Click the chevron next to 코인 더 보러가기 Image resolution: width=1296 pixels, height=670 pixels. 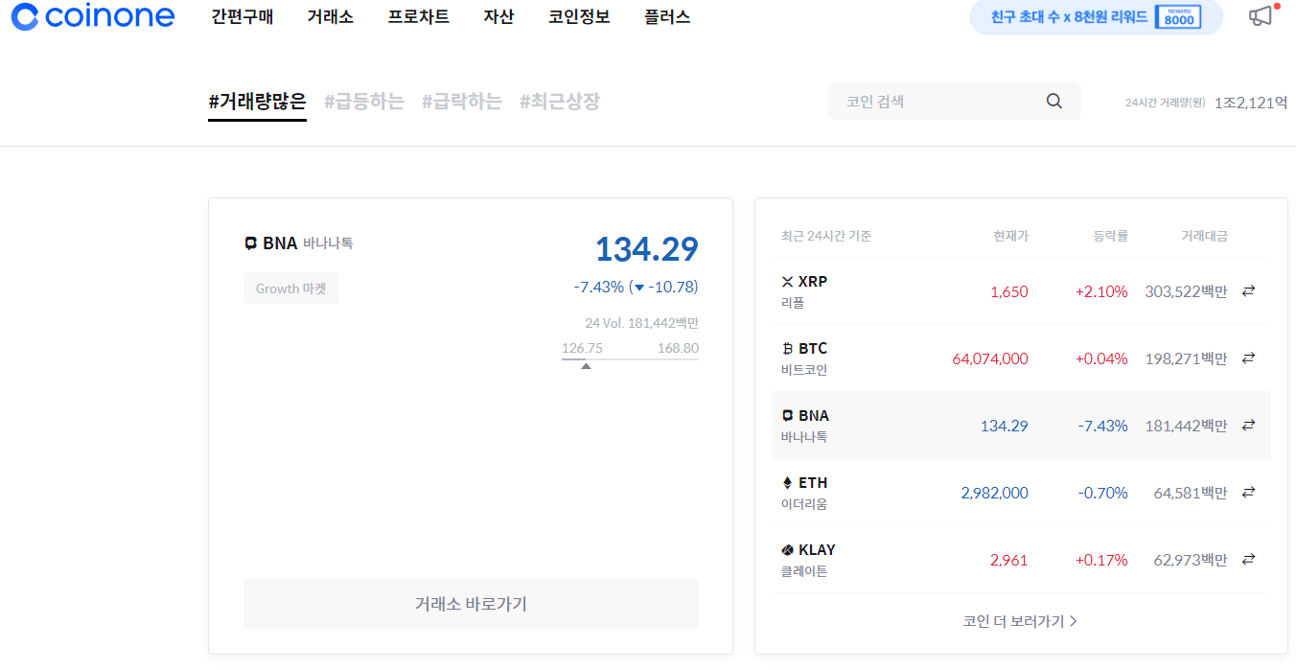pos(1074,621)
